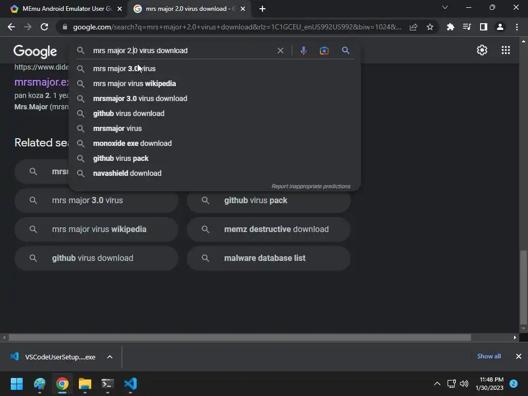The width and height of the screenshot is (528, 396).
Task: Switch to the MEmu Android Emulator tab
Action: coord(64,9)
